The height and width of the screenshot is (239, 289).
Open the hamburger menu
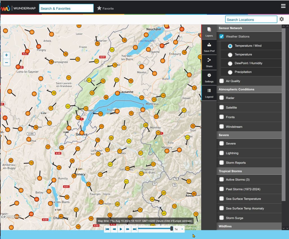coord(283,6)
